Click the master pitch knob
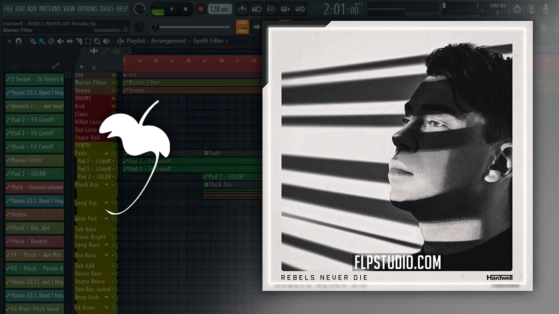Screen dimensions: 559x314 (x=139, y=27)
